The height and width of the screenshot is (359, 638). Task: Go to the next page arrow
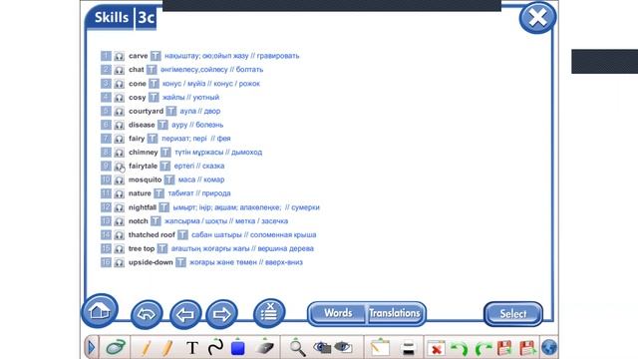click(x=221, y=314)
